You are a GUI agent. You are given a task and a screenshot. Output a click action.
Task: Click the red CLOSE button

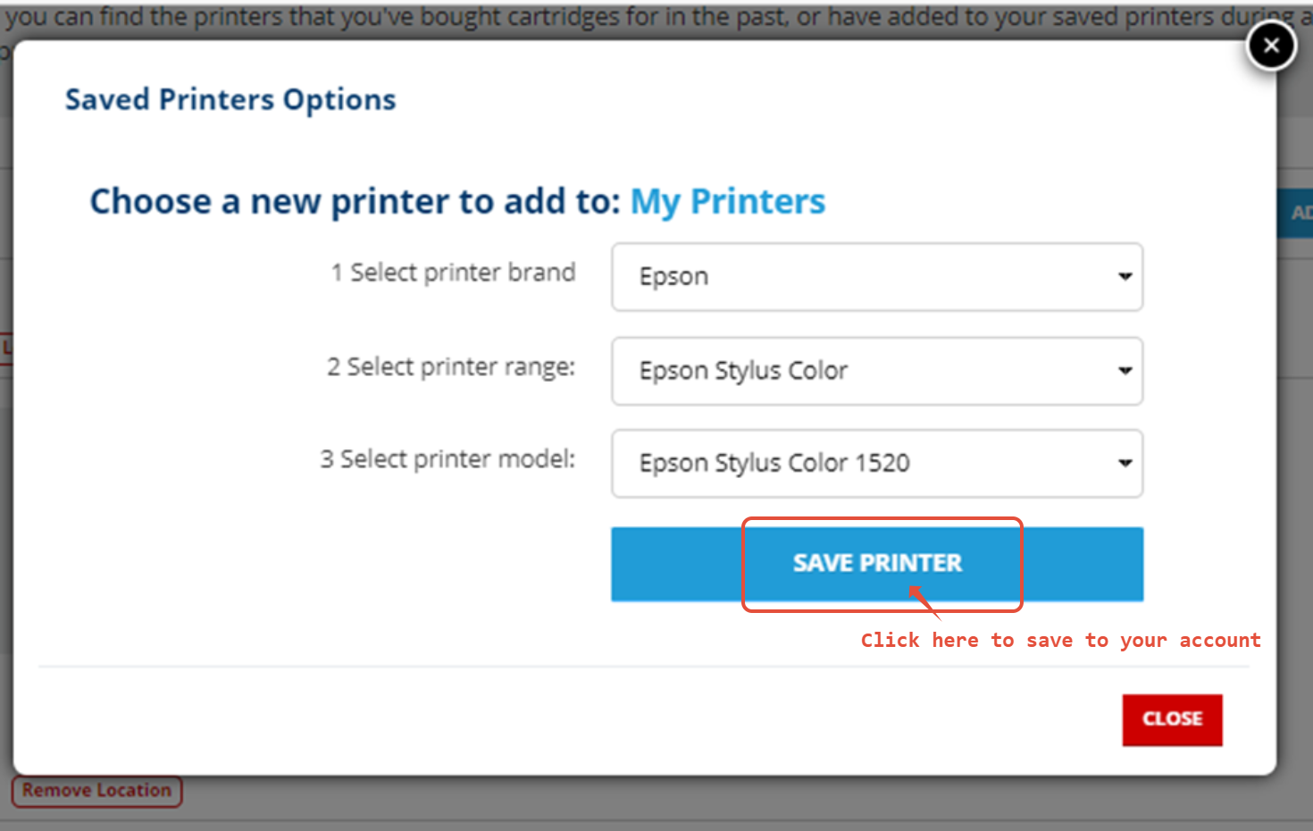click(1172, 719)
